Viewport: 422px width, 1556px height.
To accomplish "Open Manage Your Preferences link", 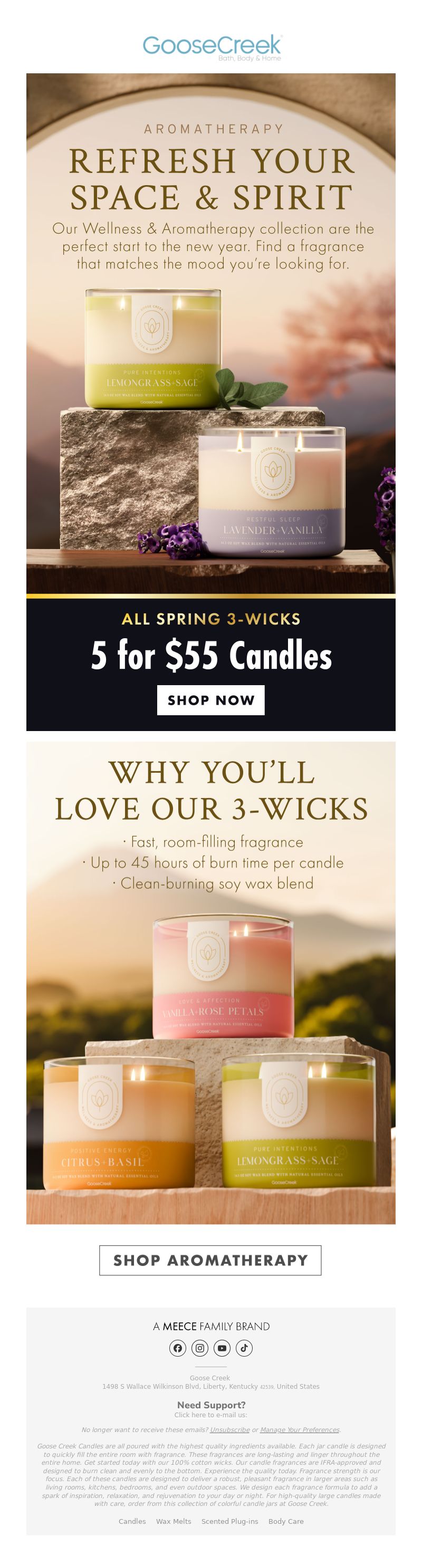I will pyautogui.click(x=300, y=1430).
